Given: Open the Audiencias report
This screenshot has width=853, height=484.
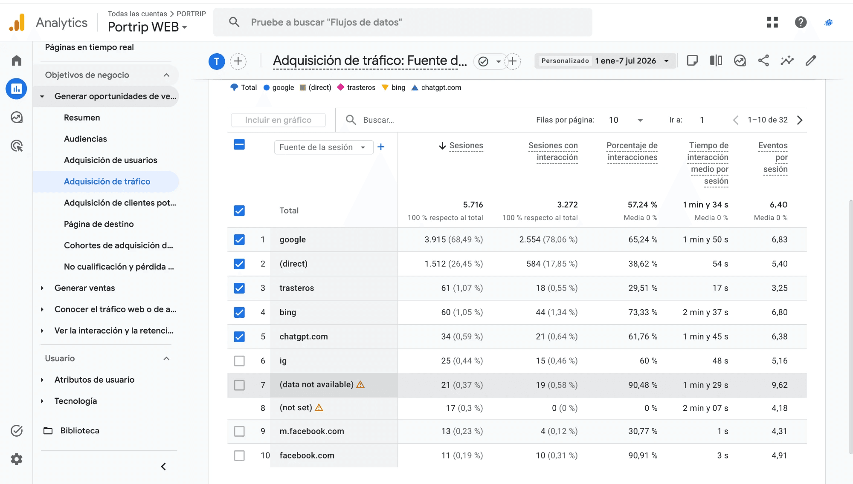Looking at the screenshot, I should [x=85, y=139].
